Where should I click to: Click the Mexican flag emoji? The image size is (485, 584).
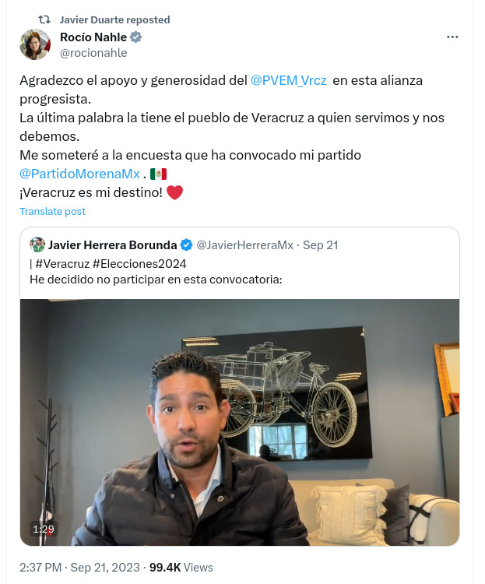[x=158, y=174]
